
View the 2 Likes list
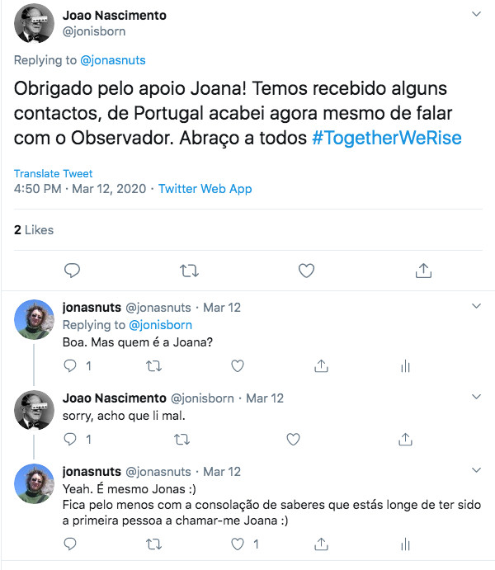[34, 230]
